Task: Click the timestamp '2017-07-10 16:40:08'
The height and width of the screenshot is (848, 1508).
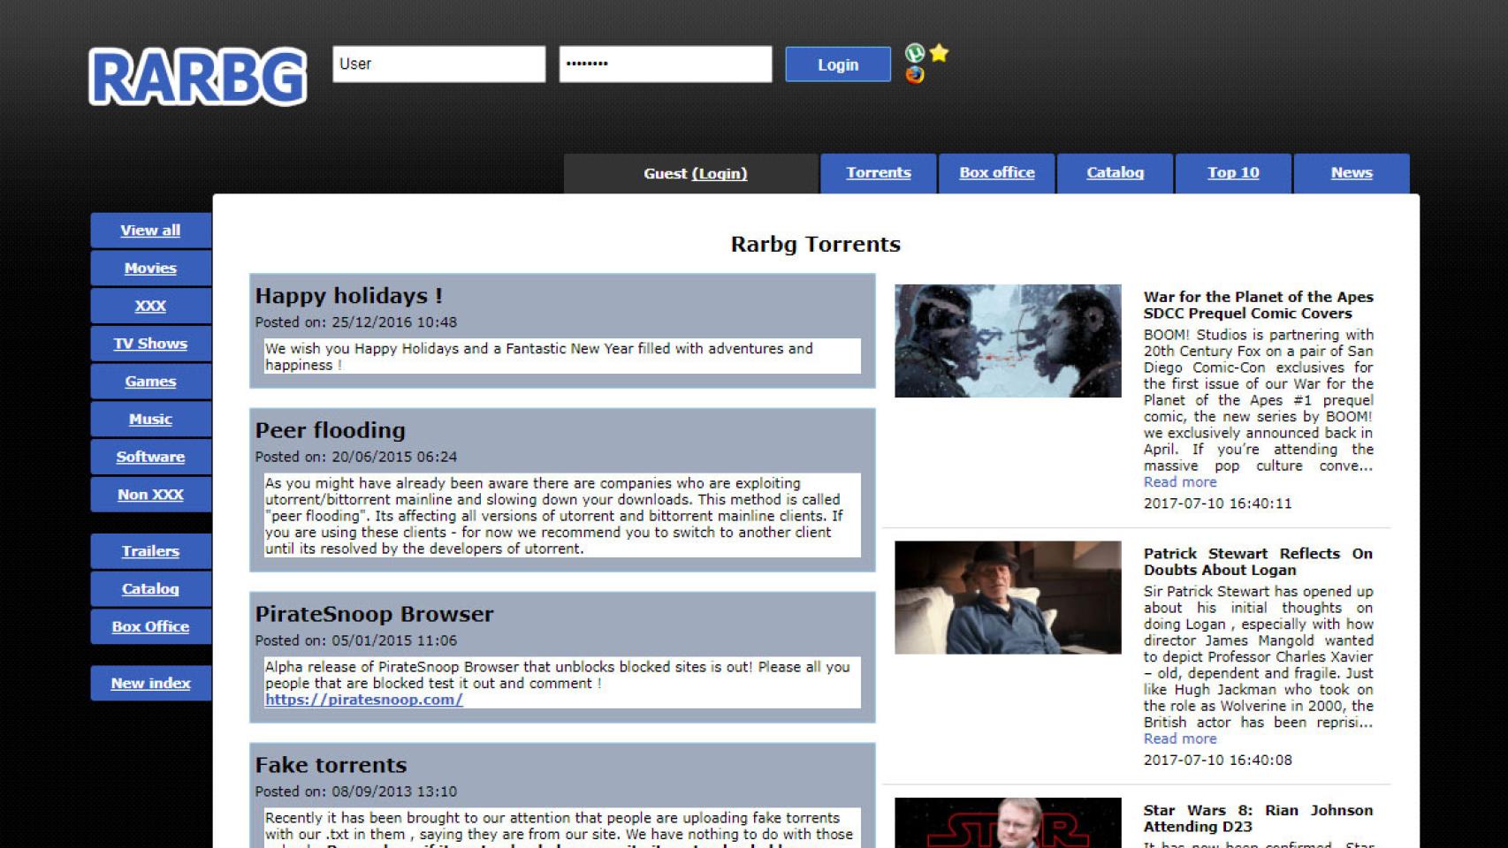Action: point(1218,761)
